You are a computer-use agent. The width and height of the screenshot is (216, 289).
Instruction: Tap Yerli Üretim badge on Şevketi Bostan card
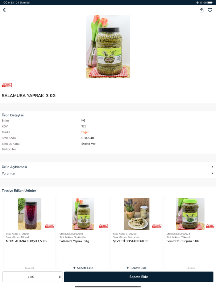point(157,226)
